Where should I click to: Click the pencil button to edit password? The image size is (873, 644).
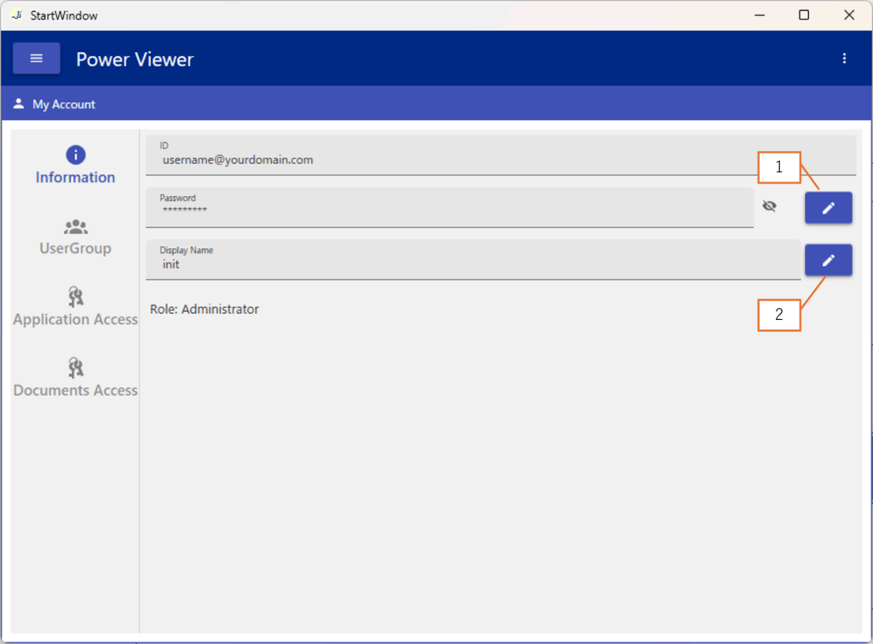click(828, 208)
